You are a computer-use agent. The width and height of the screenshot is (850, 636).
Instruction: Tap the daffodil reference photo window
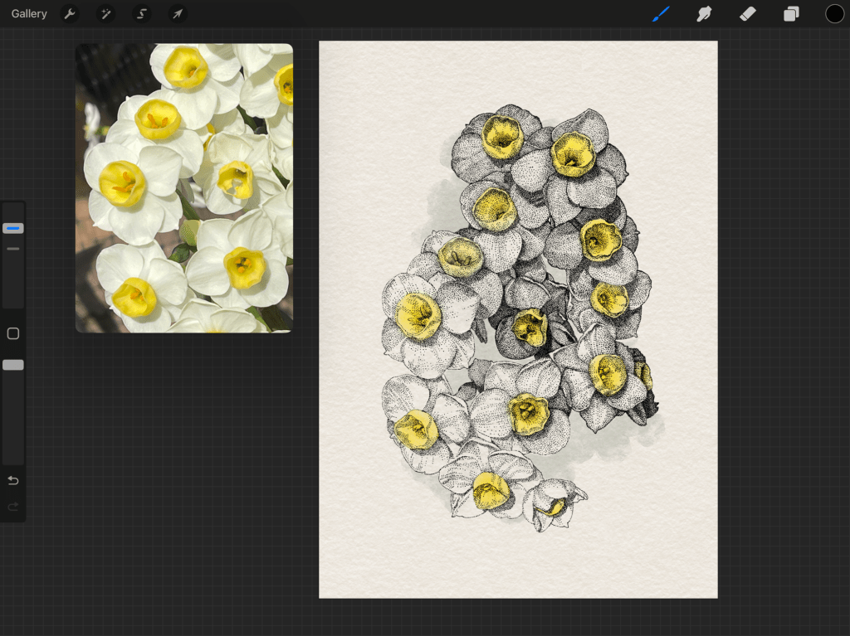183,188
